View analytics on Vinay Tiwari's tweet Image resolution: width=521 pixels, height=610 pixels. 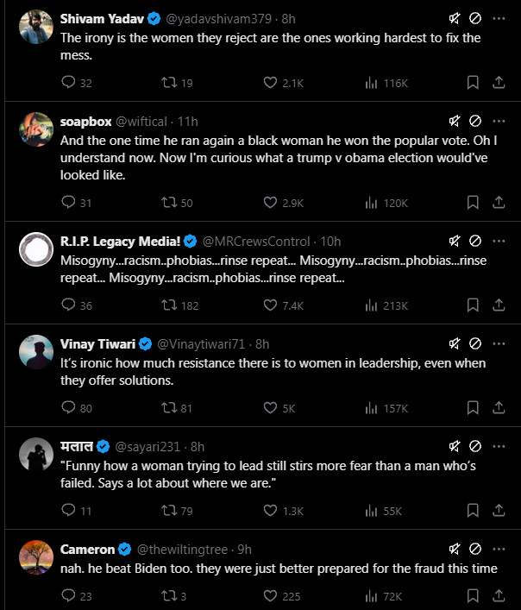(372, 407)
